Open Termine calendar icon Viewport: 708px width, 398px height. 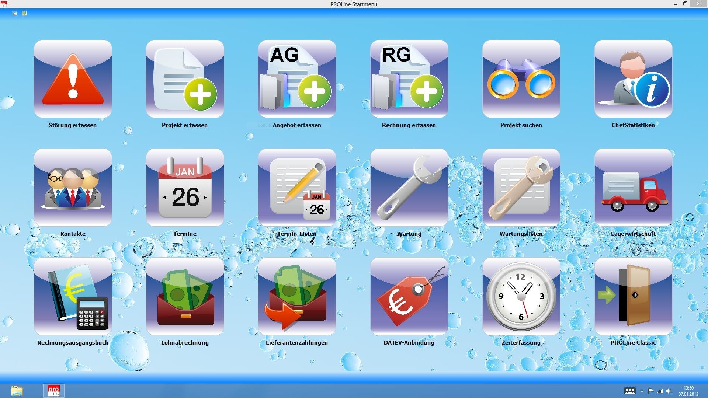tap(185, 188)
